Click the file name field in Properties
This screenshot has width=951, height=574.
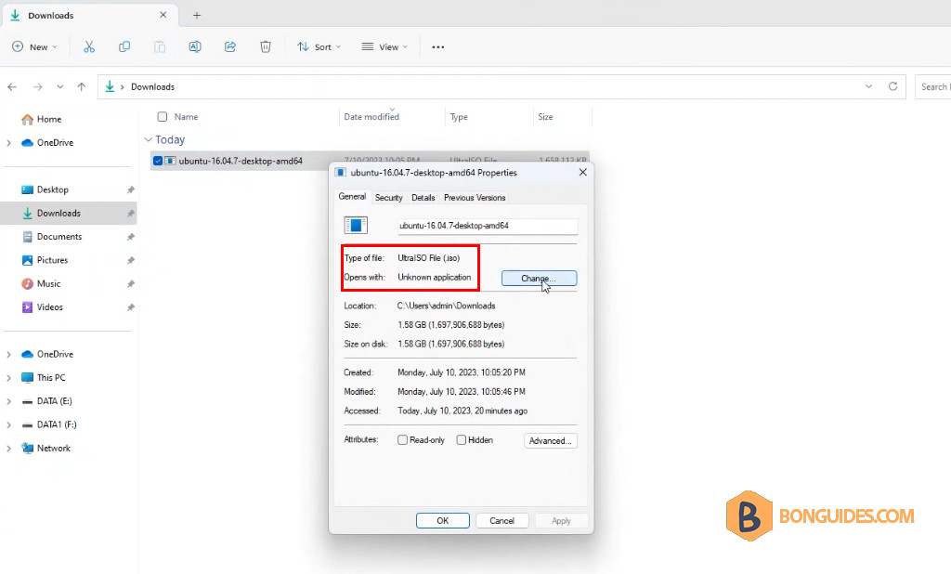pyautogui.click(x=488, y=226)
